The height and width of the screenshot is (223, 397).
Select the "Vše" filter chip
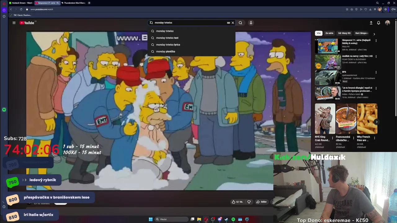click(319, 33)
